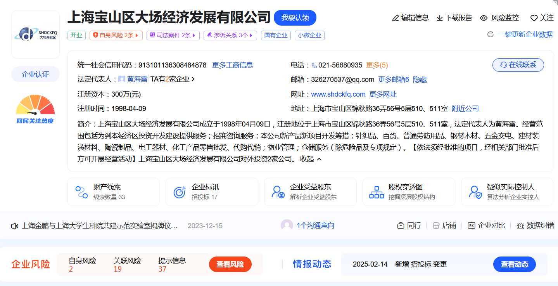Click the 查看风险 button
558x286 pixels.
tap(230, 264)
